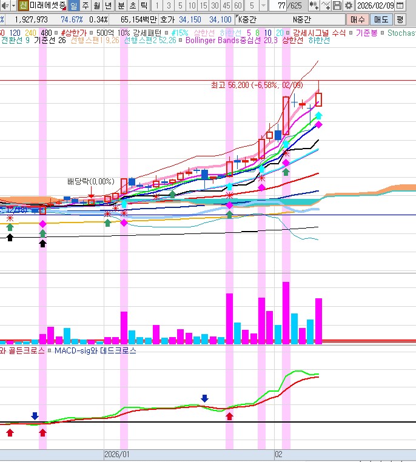
Task: Click the 240 moving average label
Action: 30,33
